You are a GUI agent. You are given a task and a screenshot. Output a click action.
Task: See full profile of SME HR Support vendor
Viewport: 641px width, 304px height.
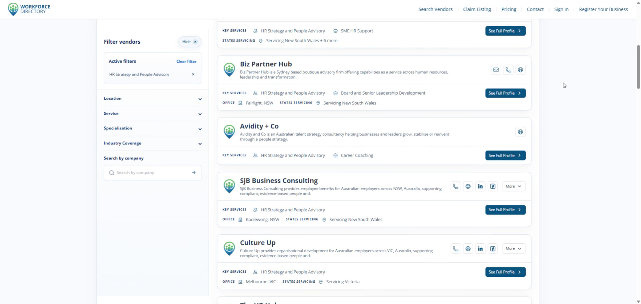(x=505, y=31)
